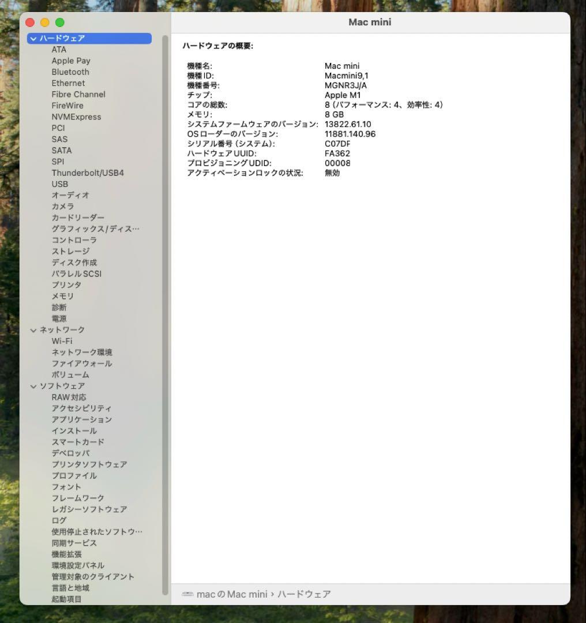The height and width of the screenshot is (623, 586).
Task: Select SAS in the sidebar
Action: (59, 139)
